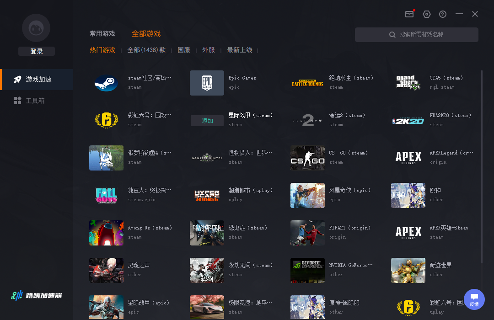Click the 极限竞速 Forza Horizon thumbnail
Image resolution: width=494 pixels, height=320 pixels.
click(x=207, y=307)
